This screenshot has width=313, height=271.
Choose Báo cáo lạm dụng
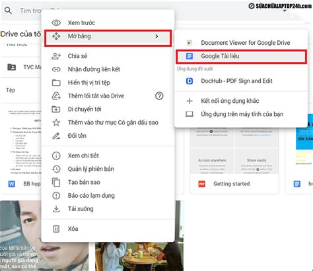pos(108,196)
